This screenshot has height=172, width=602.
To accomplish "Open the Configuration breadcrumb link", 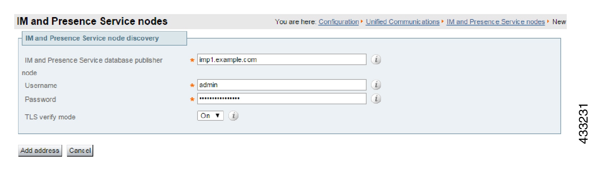I will 338,22.
